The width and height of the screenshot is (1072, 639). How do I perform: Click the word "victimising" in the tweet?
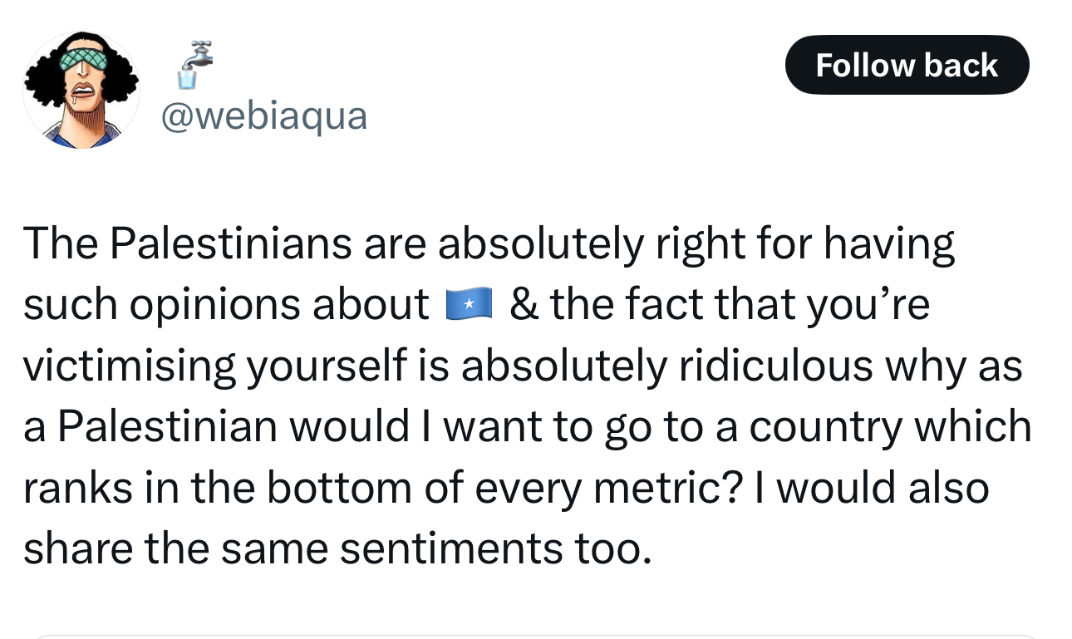click(x=129, y=366)
